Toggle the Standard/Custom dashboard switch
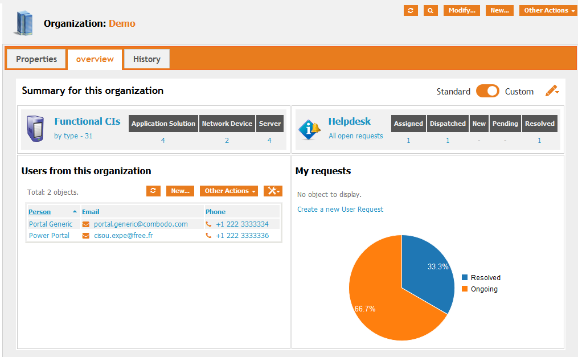The height and width of the screenshot is (357, 578). 487,91
